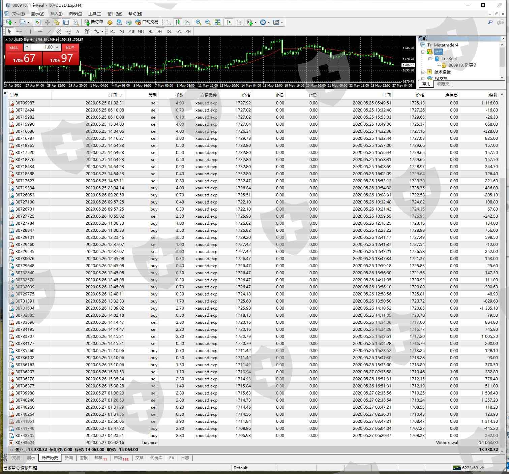Switch to the 交易 terminal tab
The width and height of the screenshot is (509, 474).
click(x=16, y=458)
